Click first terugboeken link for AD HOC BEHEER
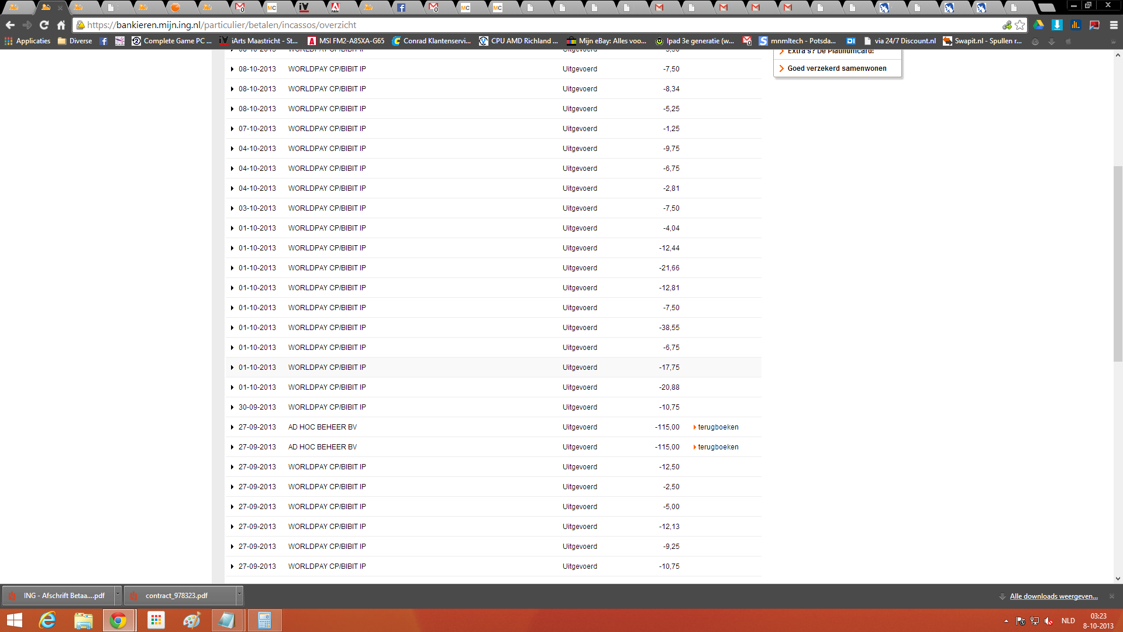The image size is (1123, 632). (718, 427)
